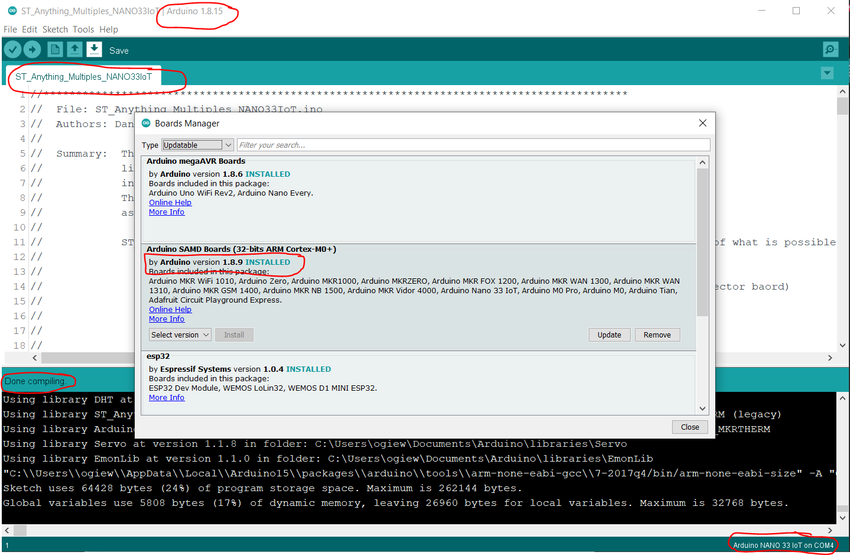This screenshot has width=850, height=555.
Task: Maximize the Arduino IDE window
Action: coord(796,11)
